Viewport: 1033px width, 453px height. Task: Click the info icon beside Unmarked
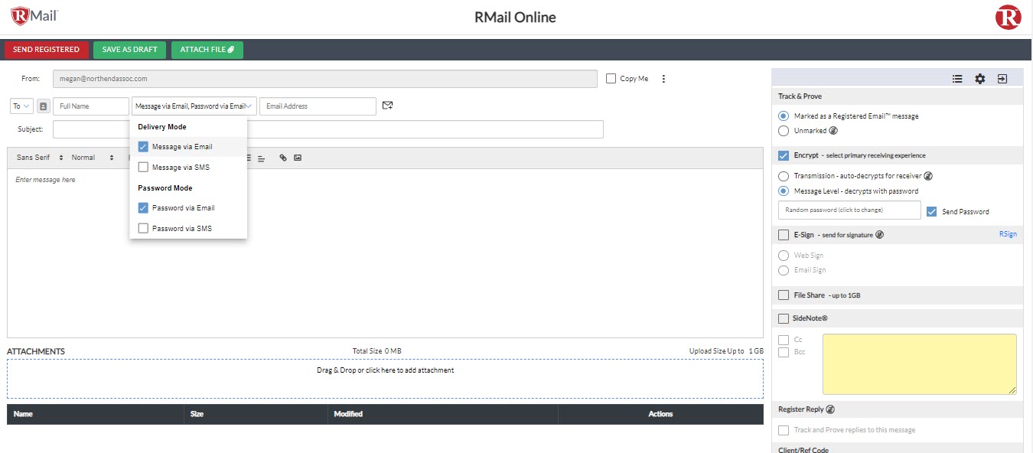833,131
